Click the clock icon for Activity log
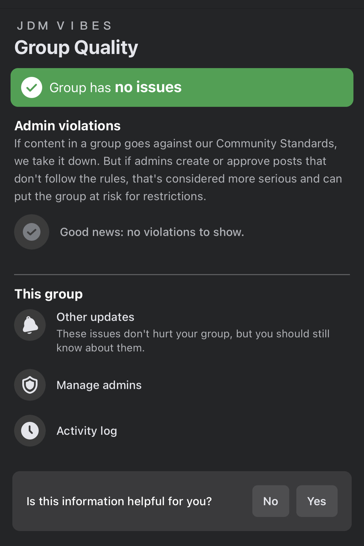Viewport: 364px width, 546px height. click(30, 431)
